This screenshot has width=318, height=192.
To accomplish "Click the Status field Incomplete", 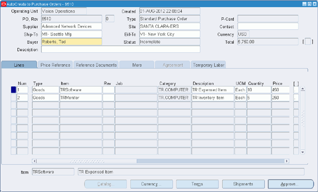I will tap(170, 42).
